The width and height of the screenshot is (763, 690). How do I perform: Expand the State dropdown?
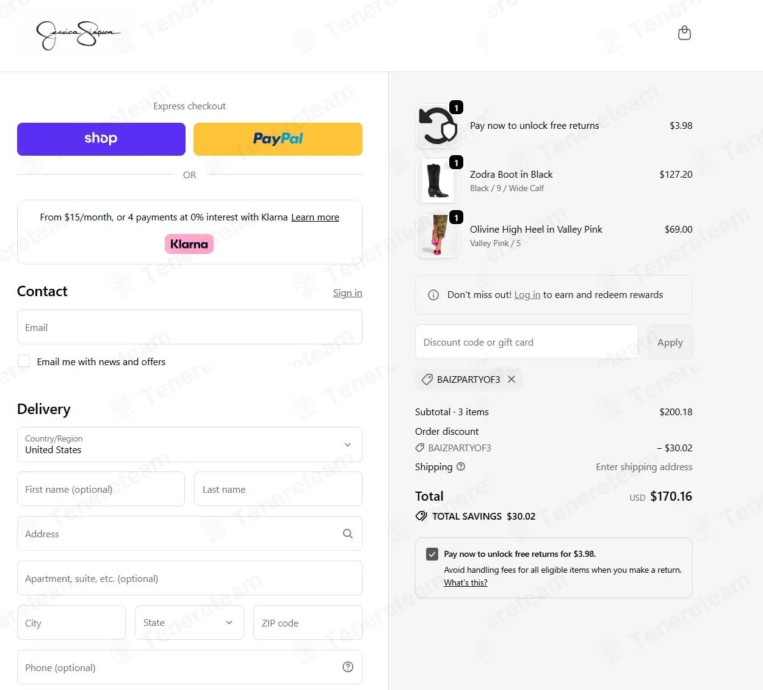189,623
